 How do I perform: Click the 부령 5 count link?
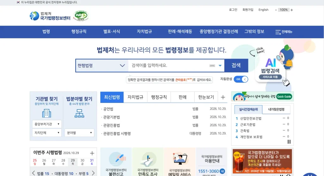84,173
